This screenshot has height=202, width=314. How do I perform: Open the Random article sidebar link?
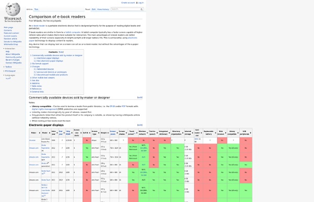[x=10, y=39]
